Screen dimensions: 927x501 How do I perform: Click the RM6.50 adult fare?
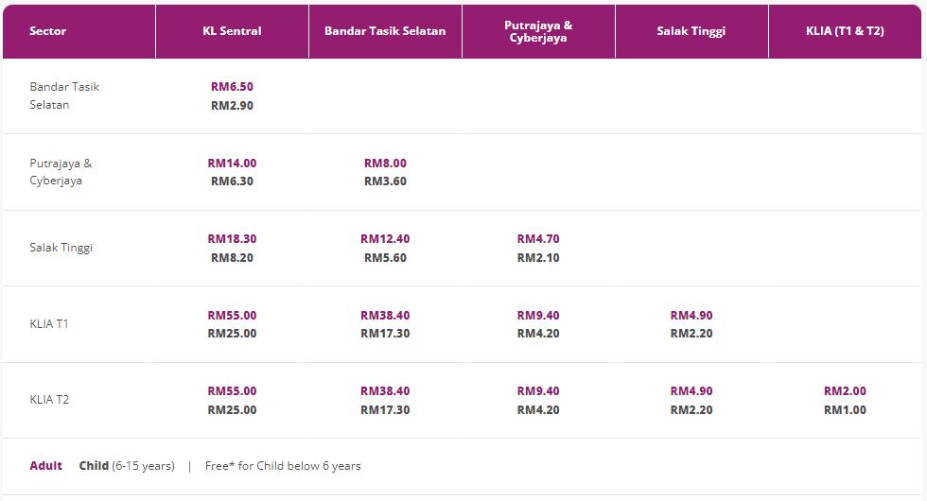[232, 87]
